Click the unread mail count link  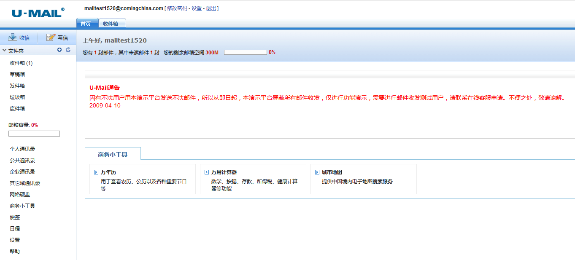pos(151,53)
